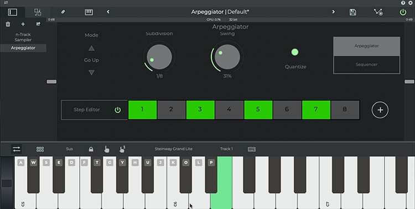Click the trash icon to delete the effect
Screen dimensions: 415x209
coord(8,24)
